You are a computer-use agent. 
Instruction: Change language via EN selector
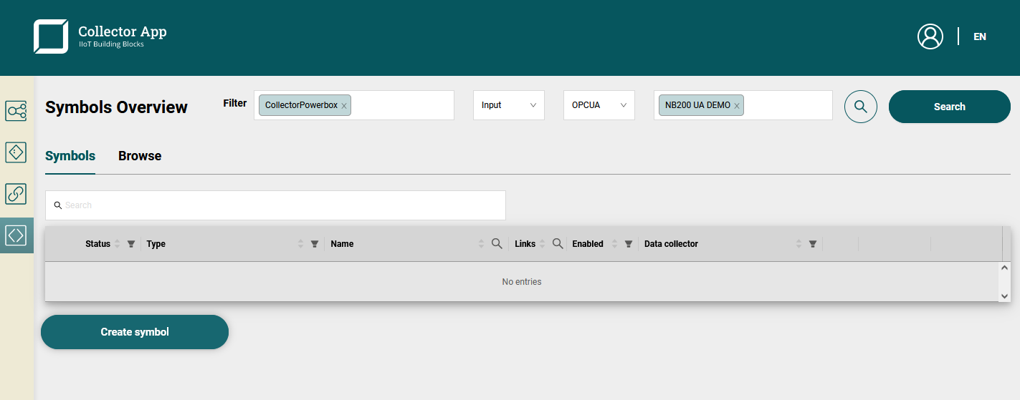click(x=979, y=36)
